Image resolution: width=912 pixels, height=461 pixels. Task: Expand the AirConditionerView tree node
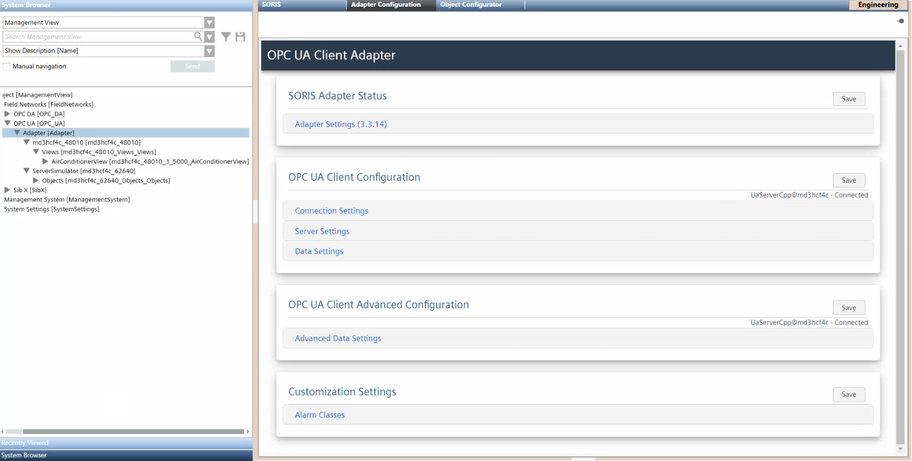coord(45,161)
